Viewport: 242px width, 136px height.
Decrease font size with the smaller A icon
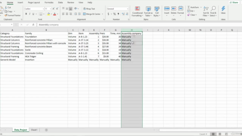click(x=57, y=9)
